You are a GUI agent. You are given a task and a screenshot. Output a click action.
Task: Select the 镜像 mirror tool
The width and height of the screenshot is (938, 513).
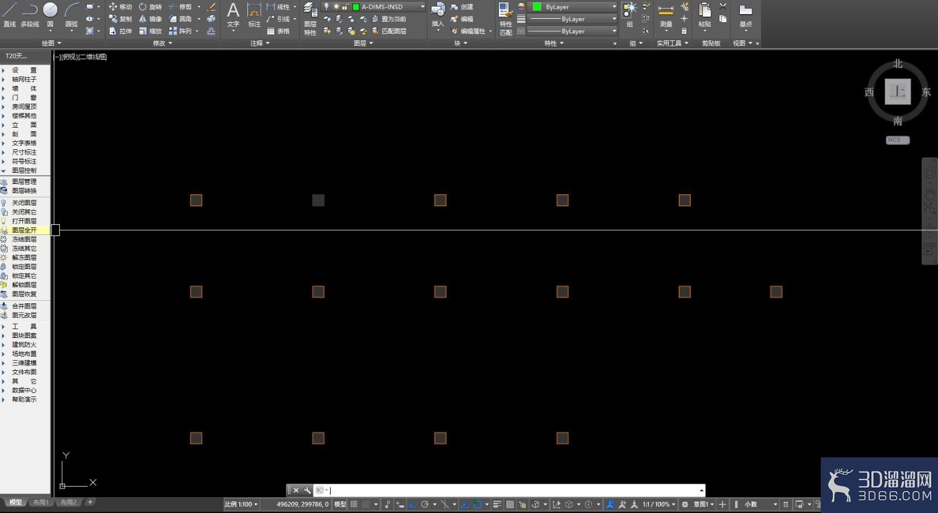click(150, 19)
